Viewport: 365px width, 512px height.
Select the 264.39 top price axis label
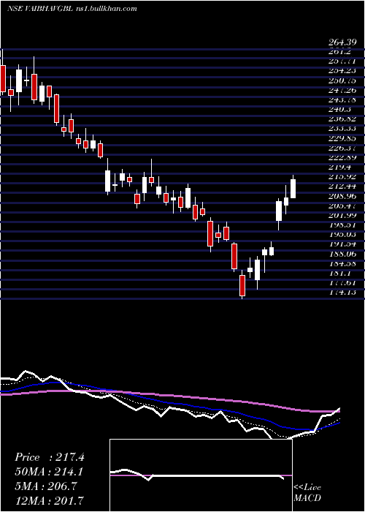(x=342, y=42)
